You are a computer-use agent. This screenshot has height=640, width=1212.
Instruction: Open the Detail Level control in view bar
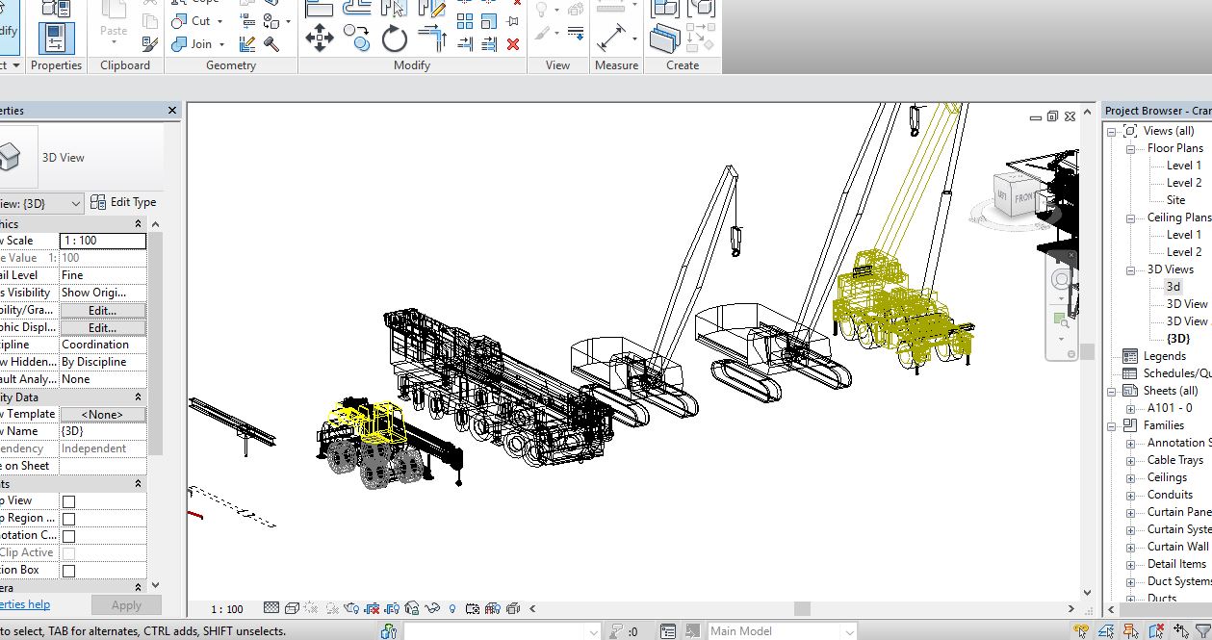tap(271, 608)
